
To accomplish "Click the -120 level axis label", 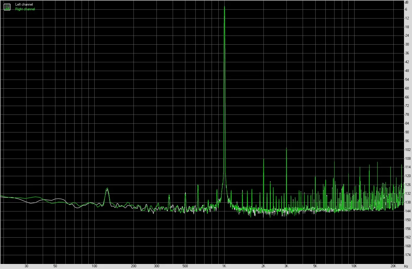I will pyautogui.click(x=408, y=176).
